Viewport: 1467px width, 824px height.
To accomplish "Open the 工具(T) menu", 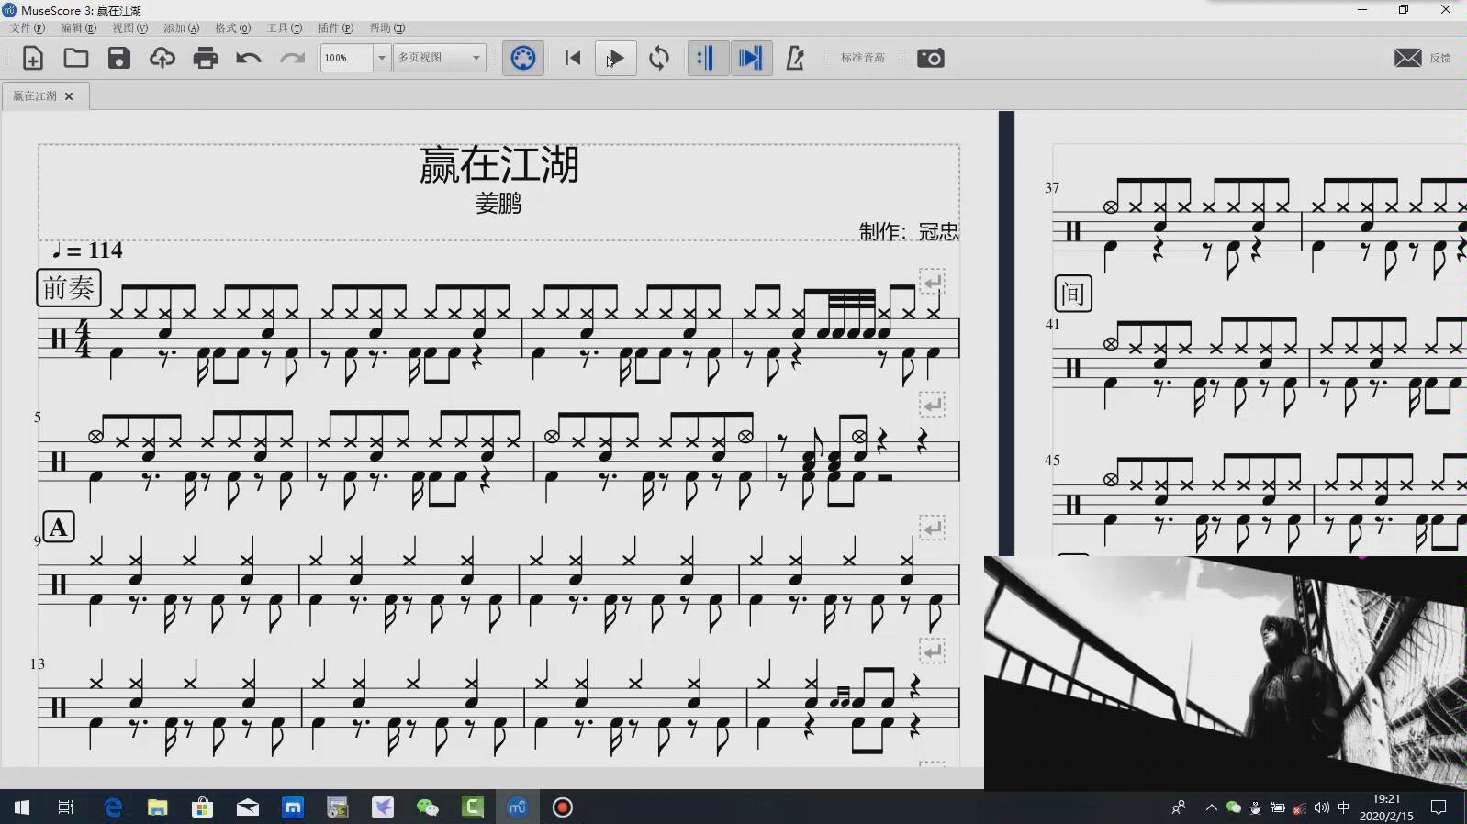I will 285,28.
